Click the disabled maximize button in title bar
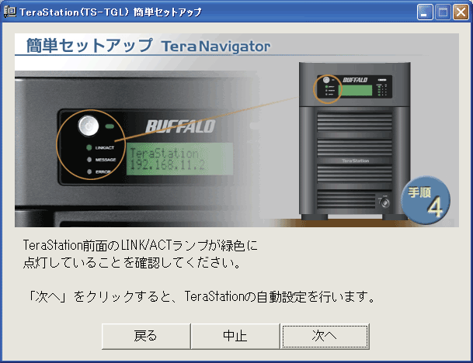This screenshot has width=473, height=363. pos(443,12)
